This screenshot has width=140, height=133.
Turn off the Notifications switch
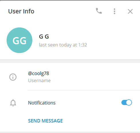[127, 102]
